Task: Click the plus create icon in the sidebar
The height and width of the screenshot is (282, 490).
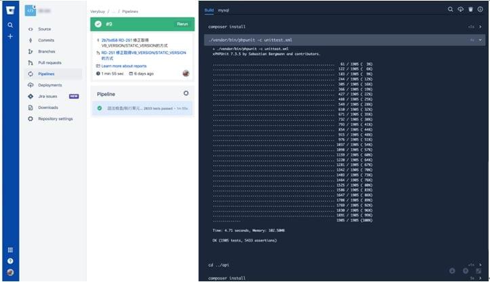Action: tap(10, 37)
